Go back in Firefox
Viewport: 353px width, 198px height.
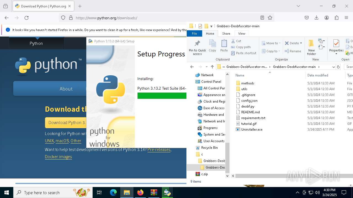click(x=7, y=18)
